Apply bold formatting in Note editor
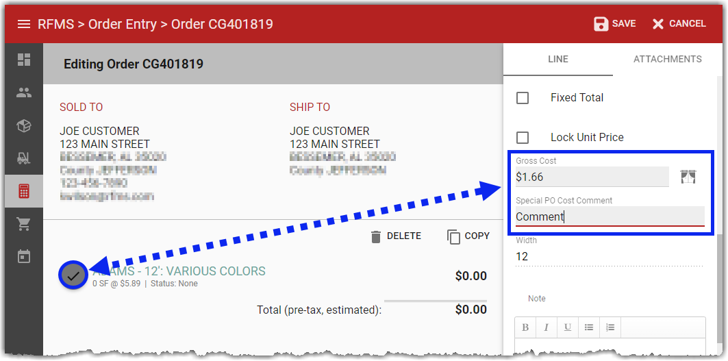Screen dimensions: 728x361 525,327
